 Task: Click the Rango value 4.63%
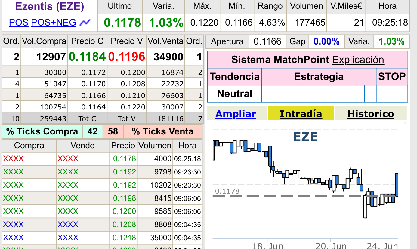(272, 22)
